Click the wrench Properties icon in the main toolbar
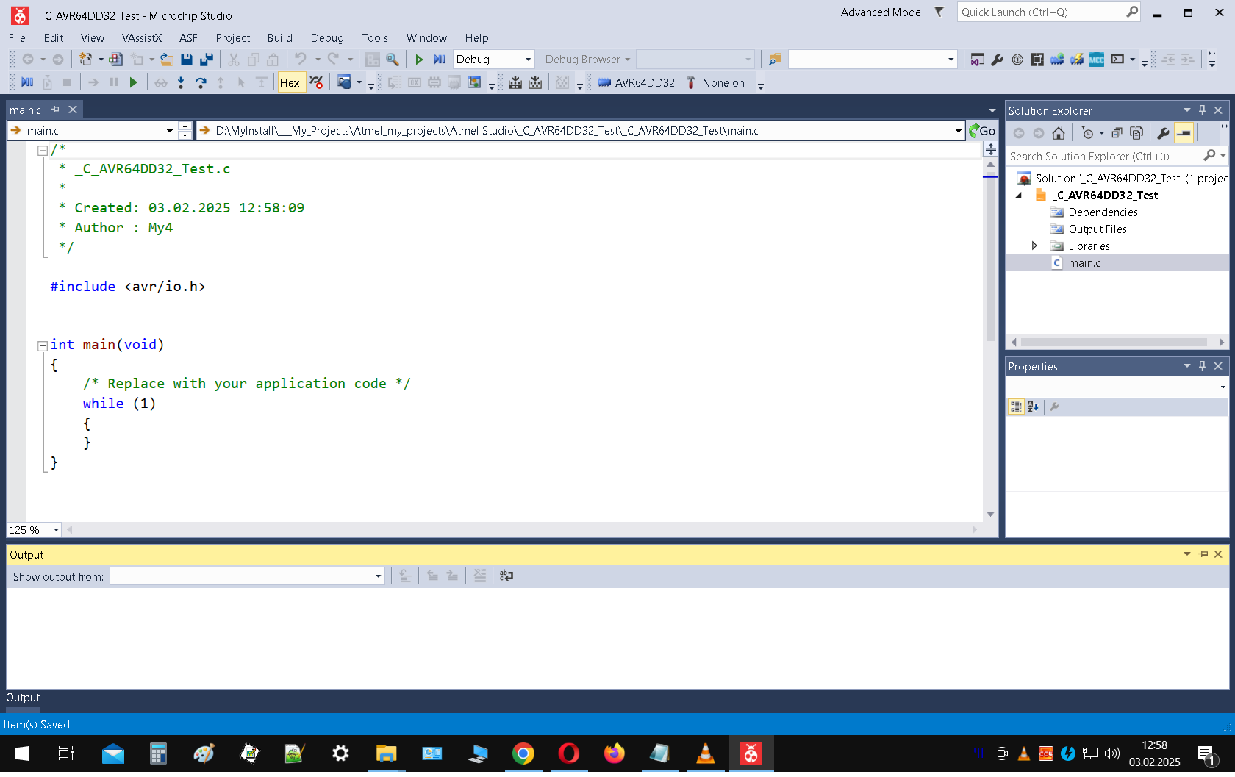The height and width of the screenshot is (777, 1235). 997,60
